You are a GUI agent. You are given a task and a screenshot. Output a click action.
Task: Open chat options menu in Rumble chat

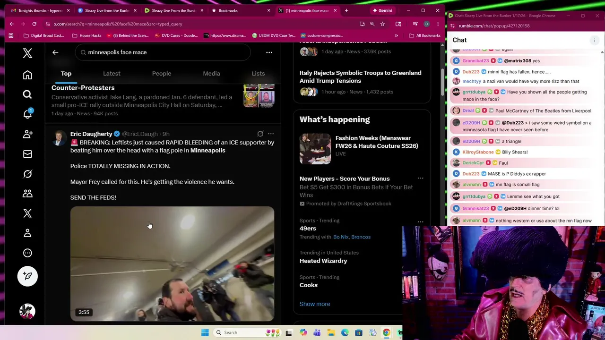[595, 40]
